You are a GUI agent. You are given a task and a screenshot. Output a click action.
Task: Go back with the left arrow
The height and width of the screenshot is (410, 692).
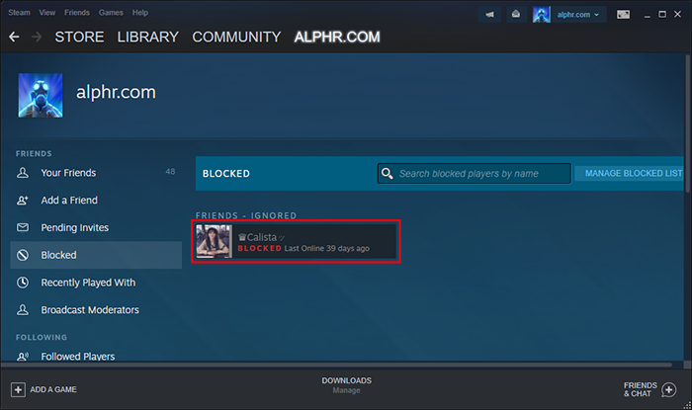click(x=14, y=37)
